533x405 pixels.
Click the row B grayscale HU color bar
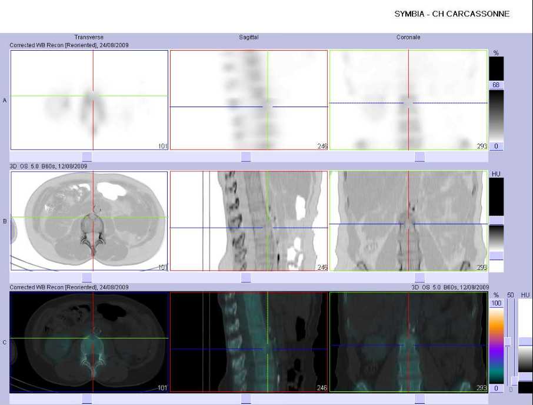tap(497, 238)
